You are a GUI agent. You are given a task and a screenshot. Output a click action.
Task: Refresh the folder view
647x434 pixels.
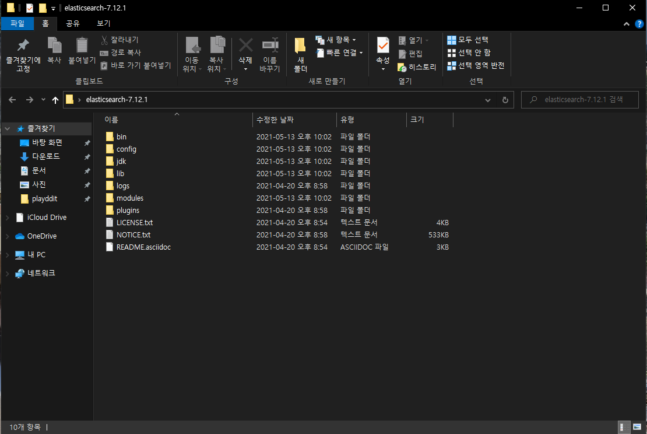coord(505,100)
